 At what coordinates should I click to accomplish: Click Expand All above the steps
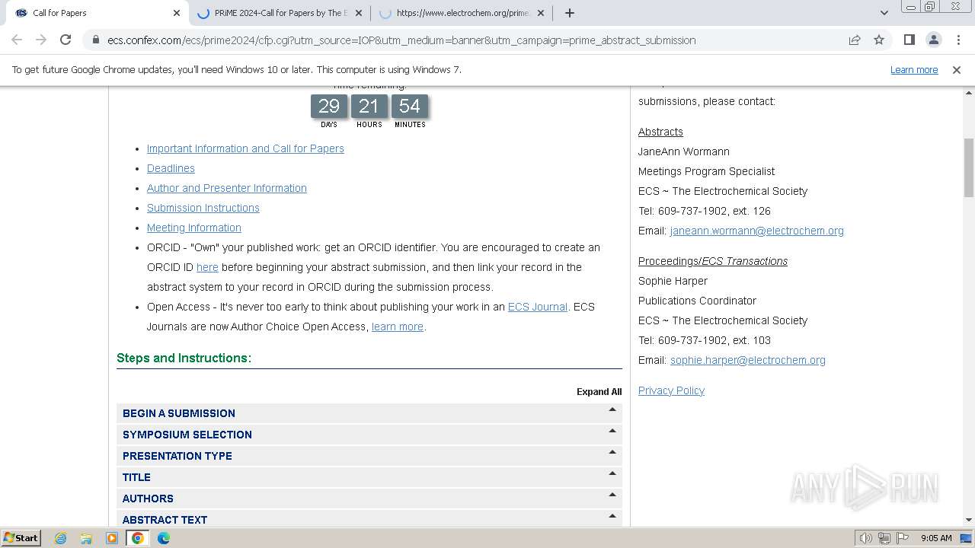point(599,391)
